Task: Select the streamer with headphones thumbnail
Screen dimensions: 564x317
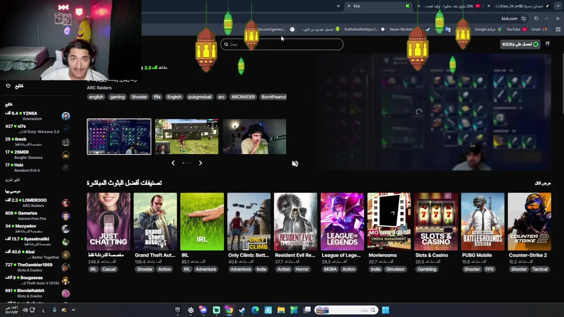Action: (x=254, y=136)
